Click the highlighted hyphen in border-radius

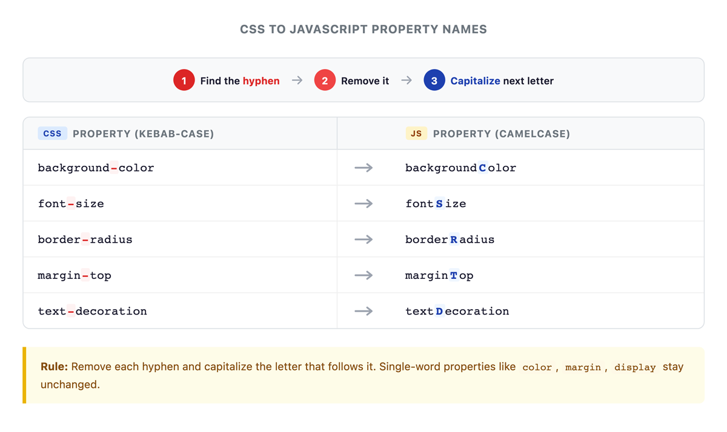click(85, 239)
